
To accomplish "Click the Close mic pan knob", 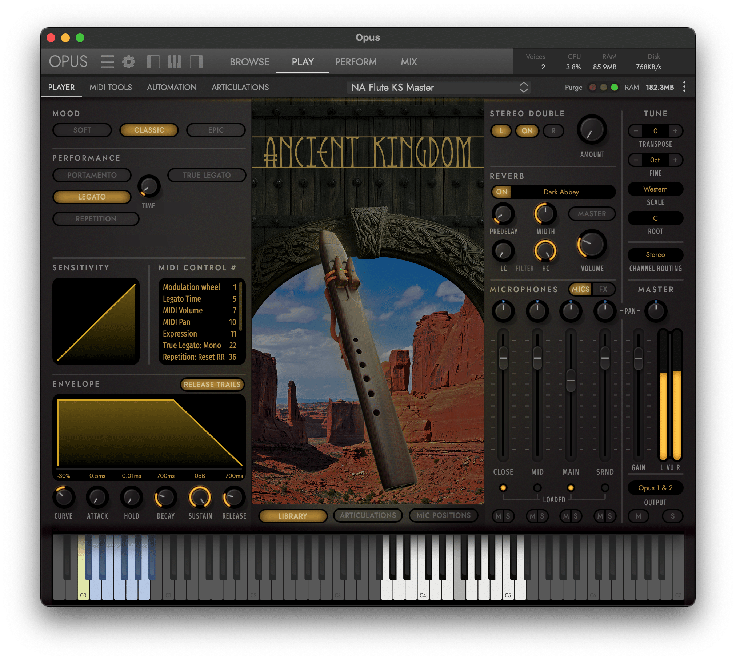I will click(503, 311).
